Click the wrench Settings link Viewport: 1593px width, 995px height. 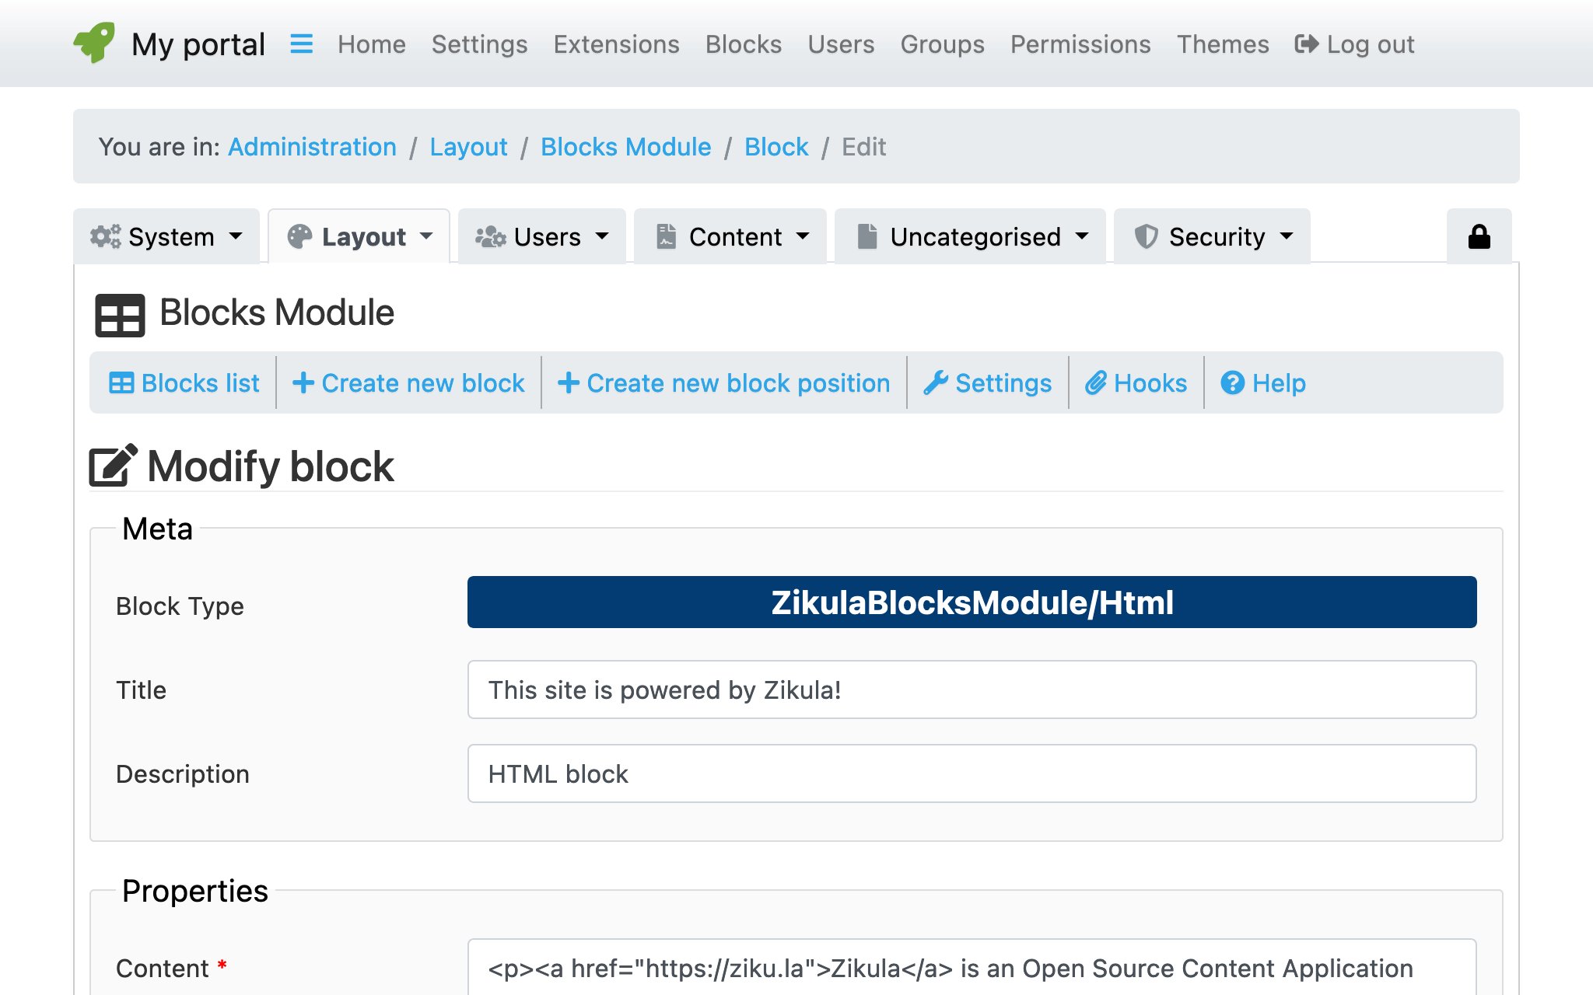[x=987, y=383]
